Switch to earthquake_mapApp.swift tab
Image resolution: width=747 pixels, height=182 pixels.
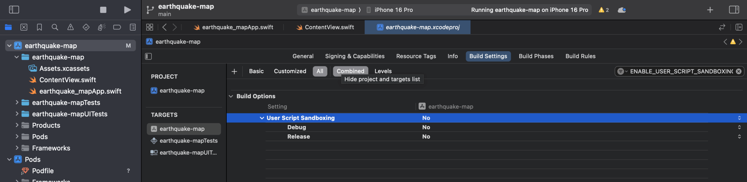click(x=233, y=27)
